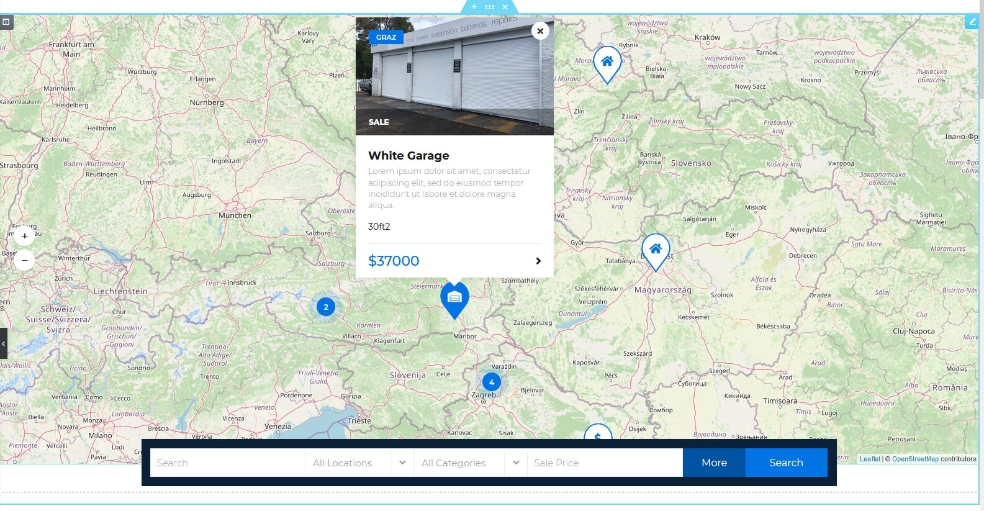Delete the section using the top X
Screen dimensions: 984x511
click(x=505, y=7)
